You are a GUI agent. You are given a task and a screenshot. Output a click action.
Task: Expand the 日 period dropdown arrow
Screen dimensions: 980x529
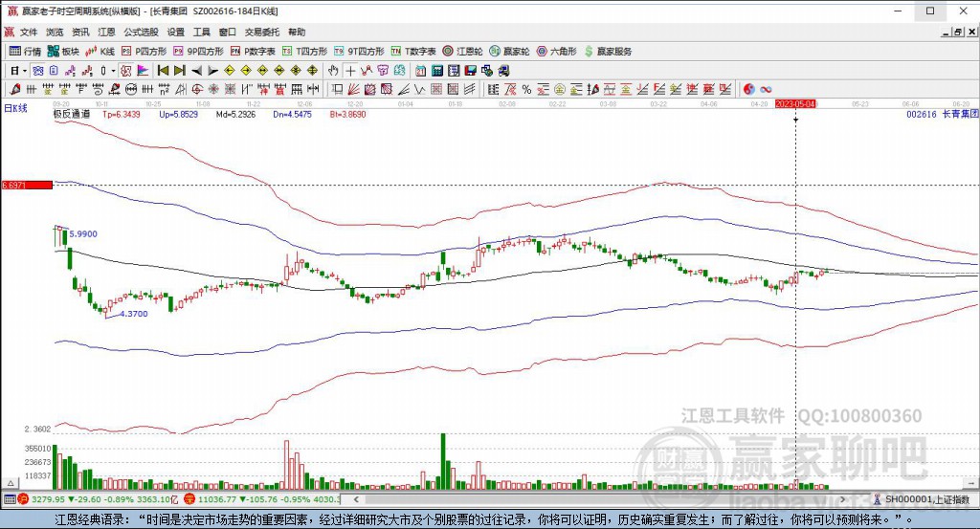(24, 71)
